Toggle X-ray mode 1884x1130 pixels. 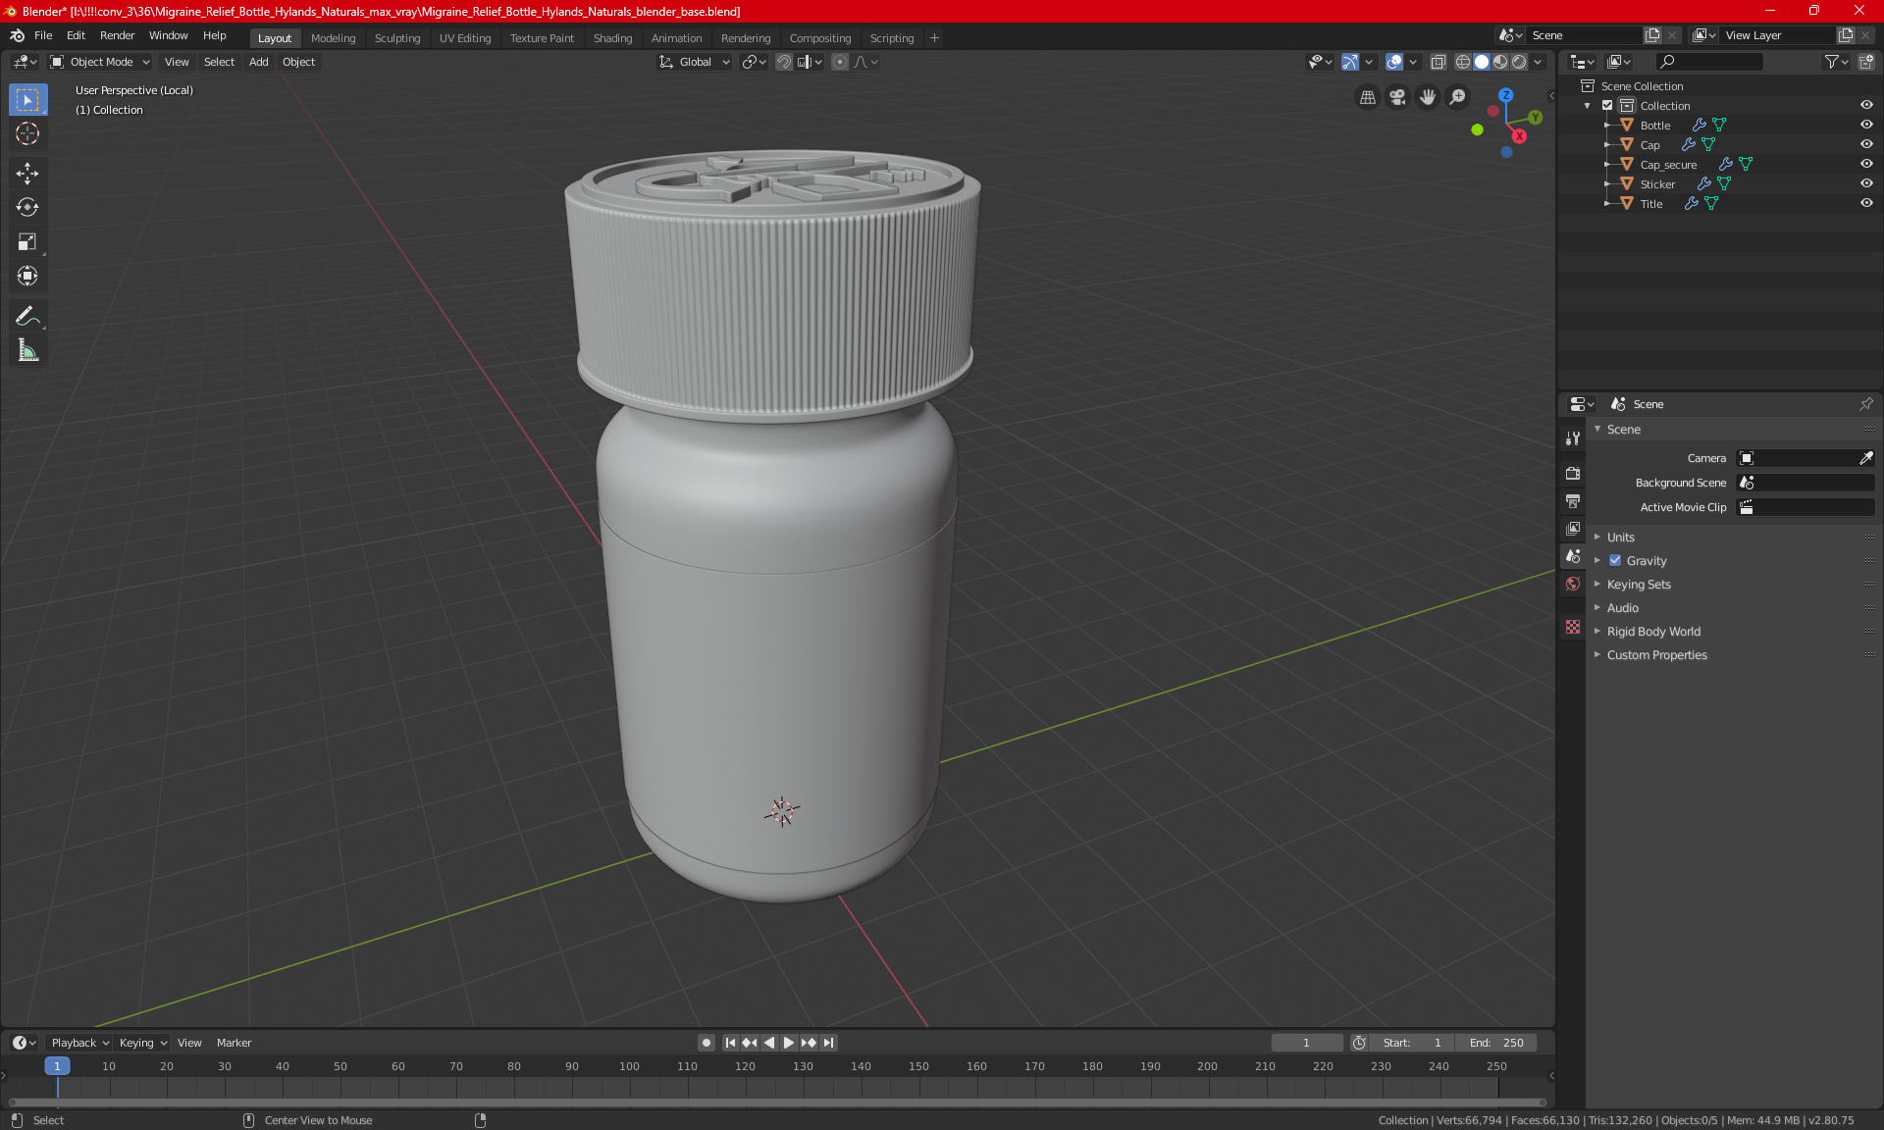pyautogui.click(x=1438, y=62)
